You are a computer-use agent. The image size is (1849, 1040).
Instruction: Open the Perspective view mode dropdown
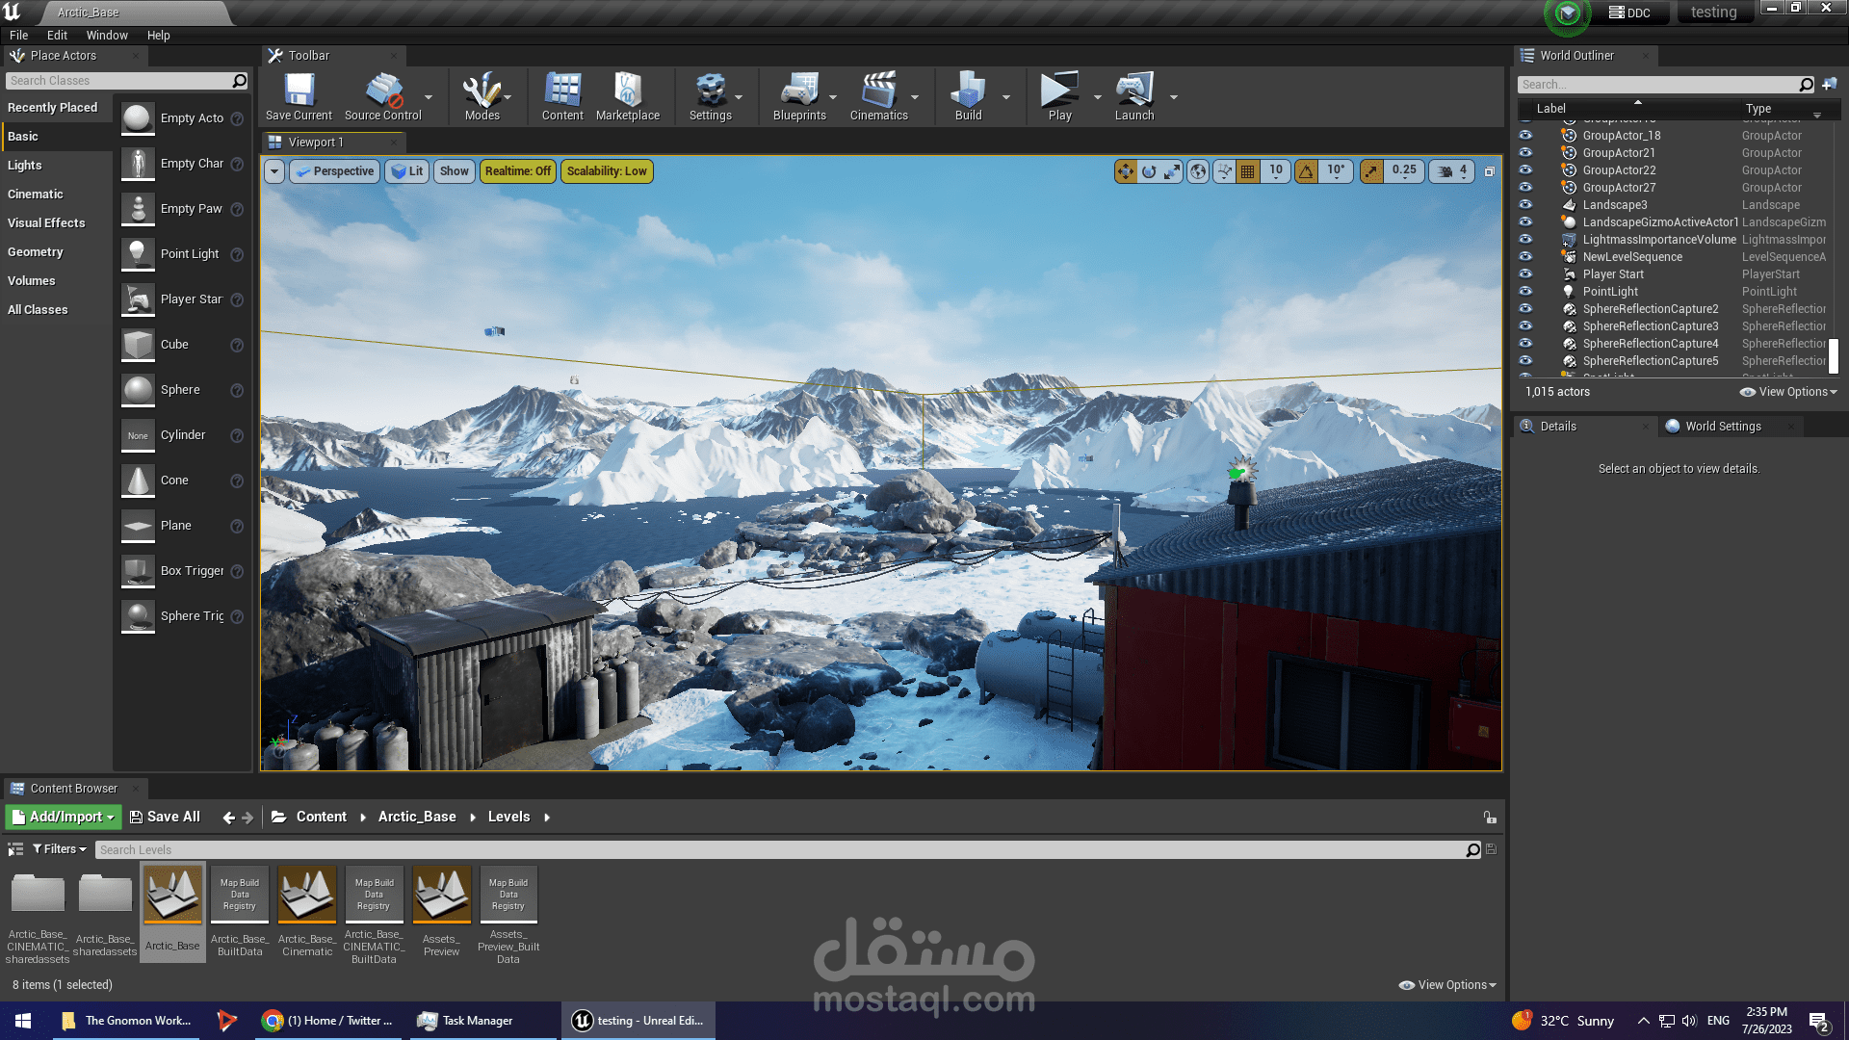(335, 171)
